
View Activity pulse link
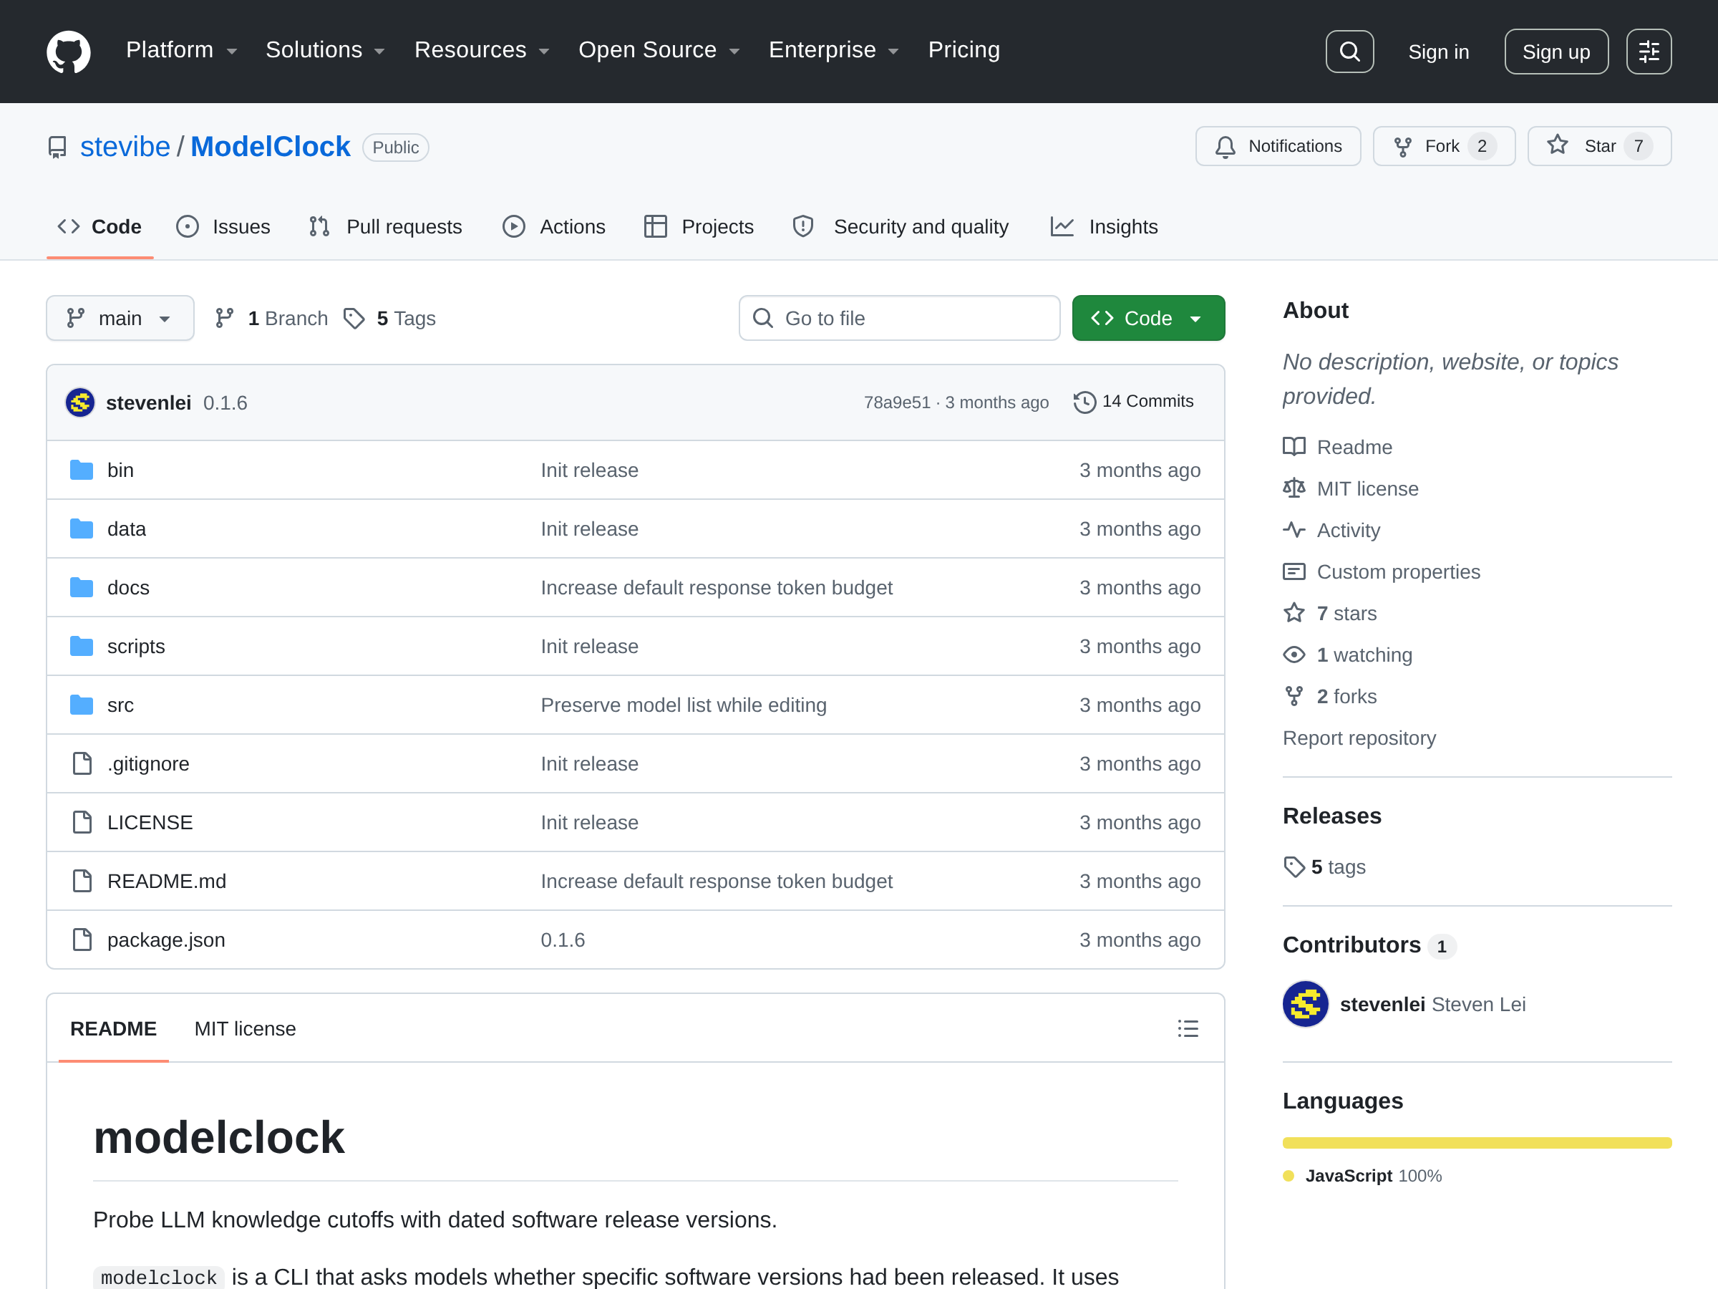coord(1331,531)
